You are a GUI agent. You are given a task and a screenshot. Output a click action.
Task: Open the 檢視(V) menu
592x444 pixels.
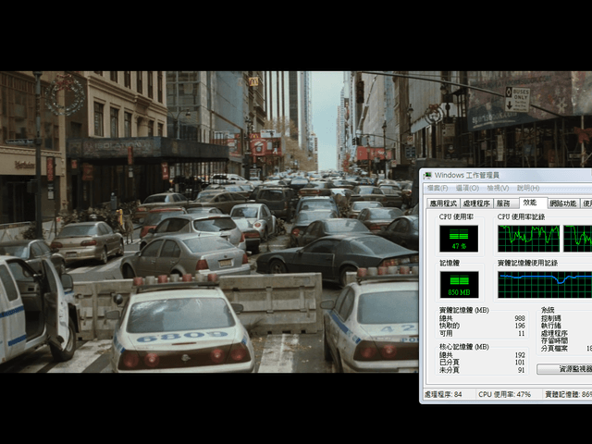(498, 188)
